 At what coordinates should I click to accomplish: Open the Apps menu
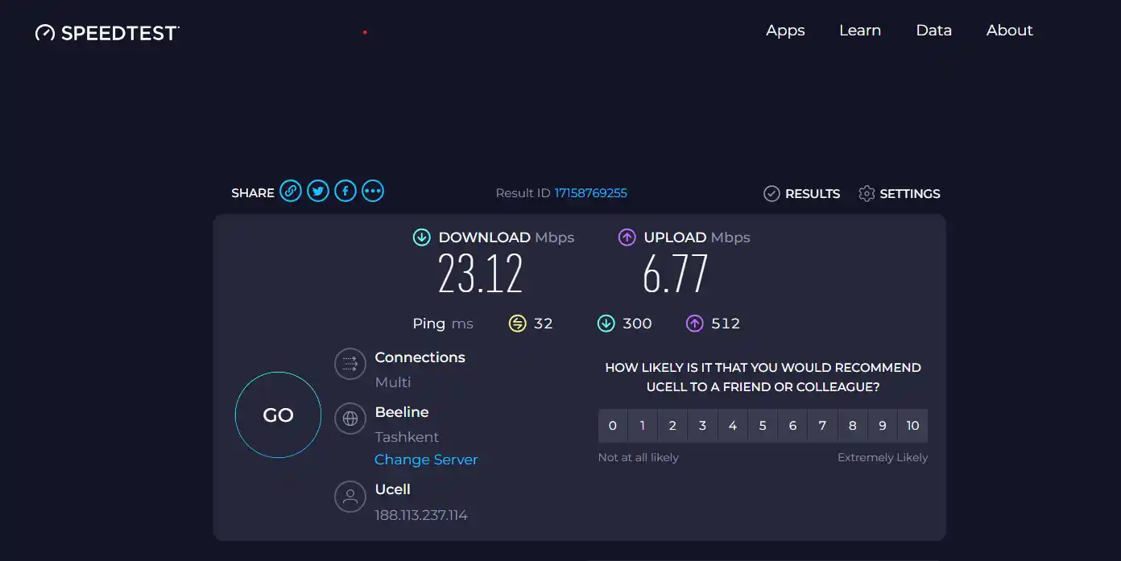coord(785,31)
